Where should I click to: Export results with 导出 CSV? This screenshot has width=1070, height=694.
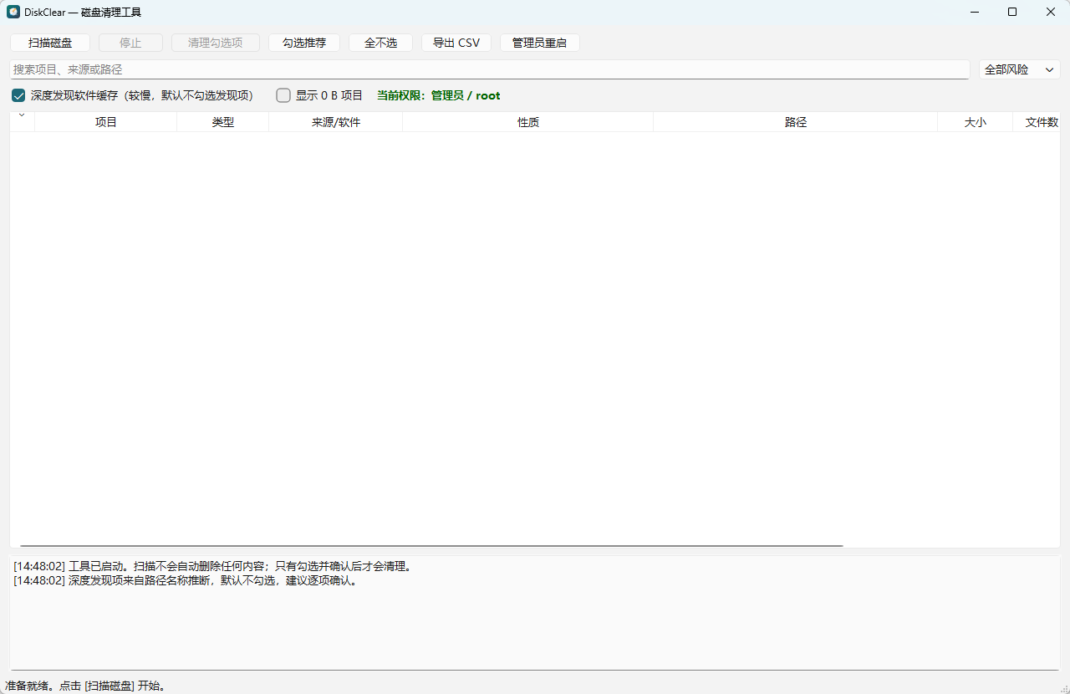click(x=456, y=43)
